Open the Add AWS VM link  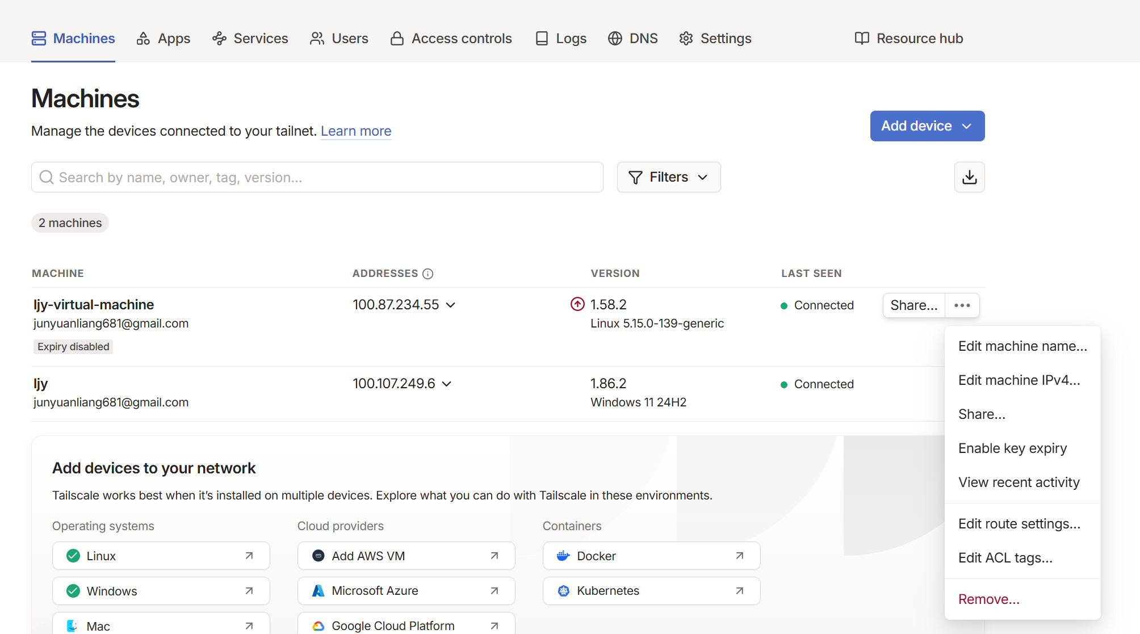(406, 556)
